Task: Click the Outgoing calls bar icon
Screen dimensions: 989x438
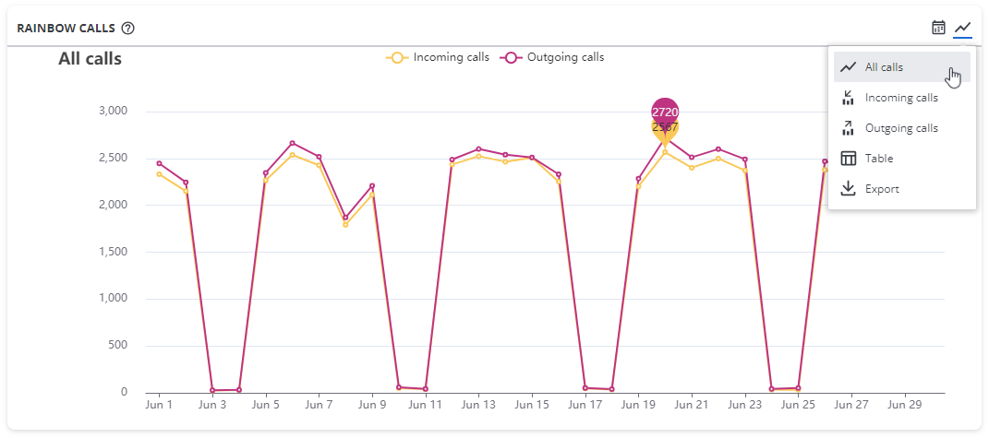Action: (x=849, y=128)
